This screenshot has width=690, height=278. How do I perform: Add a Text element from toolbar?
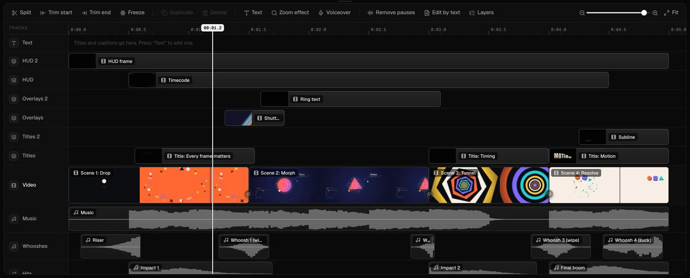253,12
